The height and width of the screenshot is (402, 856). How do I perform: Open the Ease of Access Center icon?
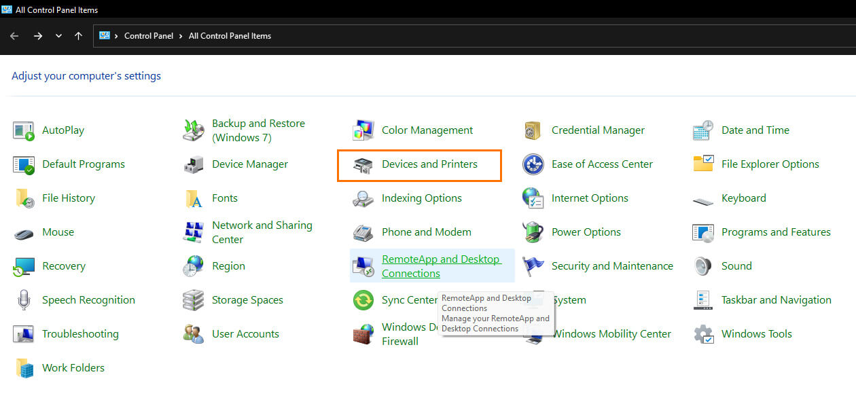tap(533, 164)
